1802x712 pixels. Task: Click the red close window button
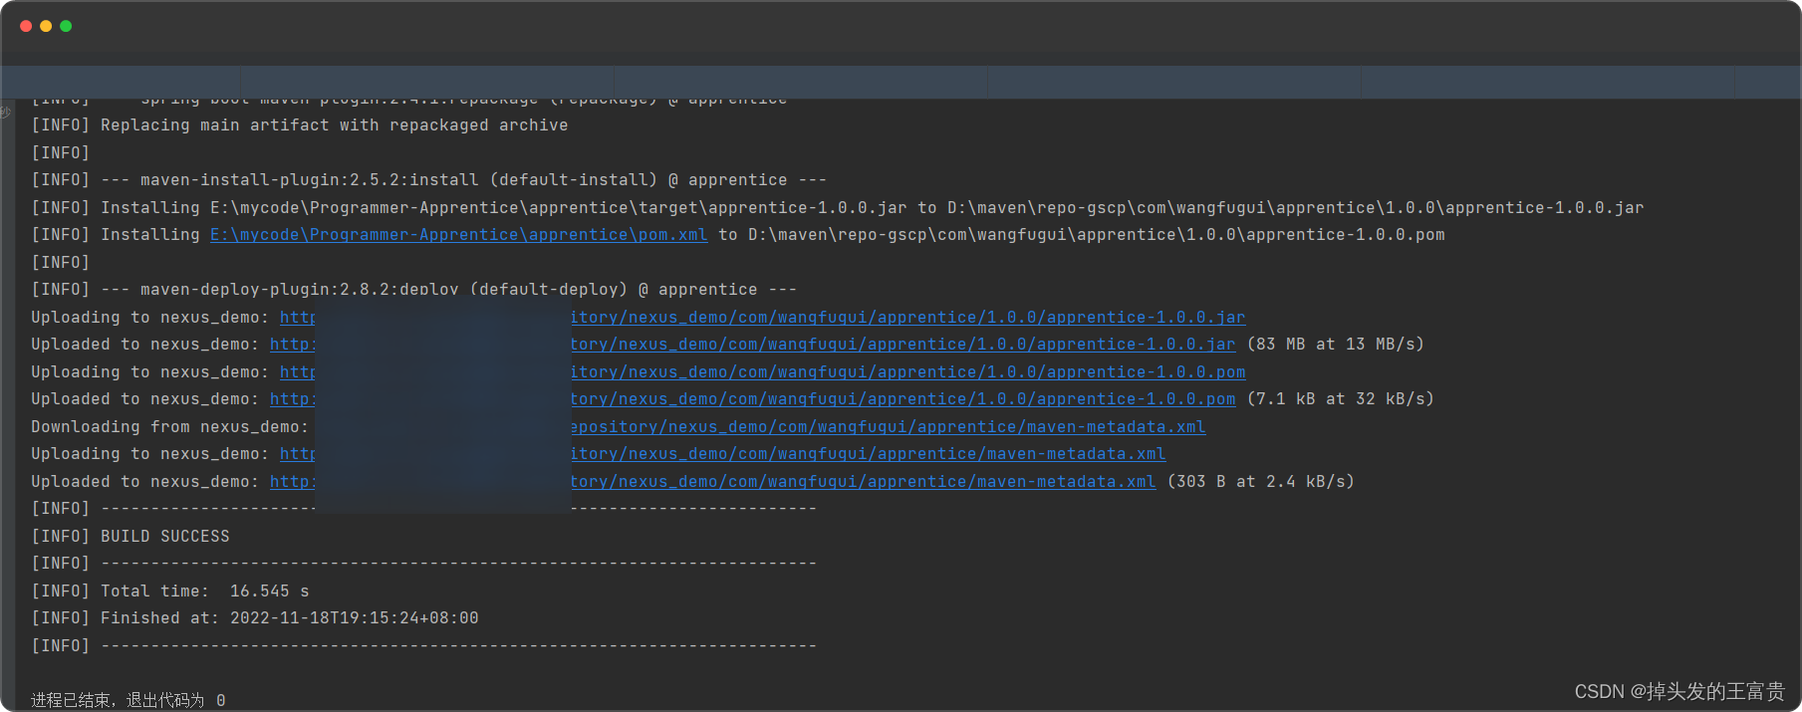point(26,26)
